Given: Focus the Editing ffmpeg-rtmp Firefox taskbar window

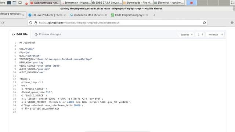Looking at the screenshot, I should [45, 3].
